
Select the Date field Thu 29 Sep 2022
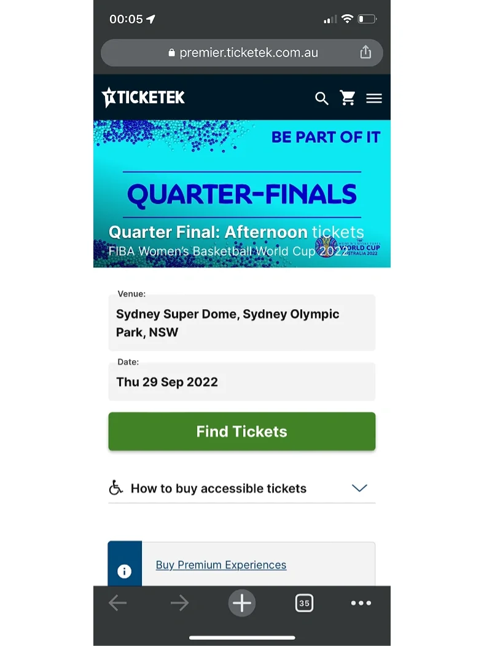click(x=241, y=382)
